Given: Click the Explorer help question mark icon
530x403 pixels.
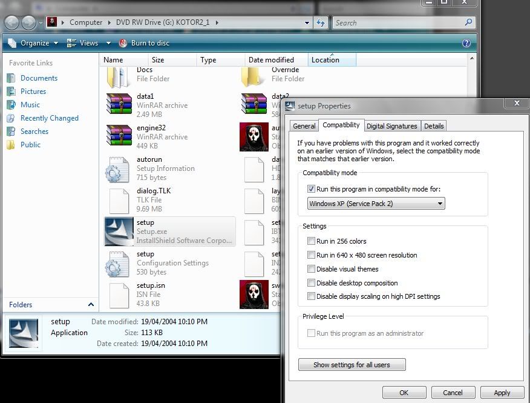Looking at the screenshot, I should (466, 43).
